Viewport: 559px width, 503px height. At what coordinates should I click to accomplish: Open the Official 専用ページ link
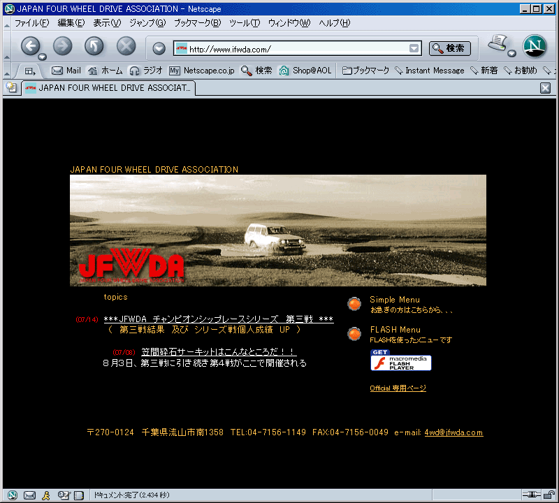click(398, 388)
